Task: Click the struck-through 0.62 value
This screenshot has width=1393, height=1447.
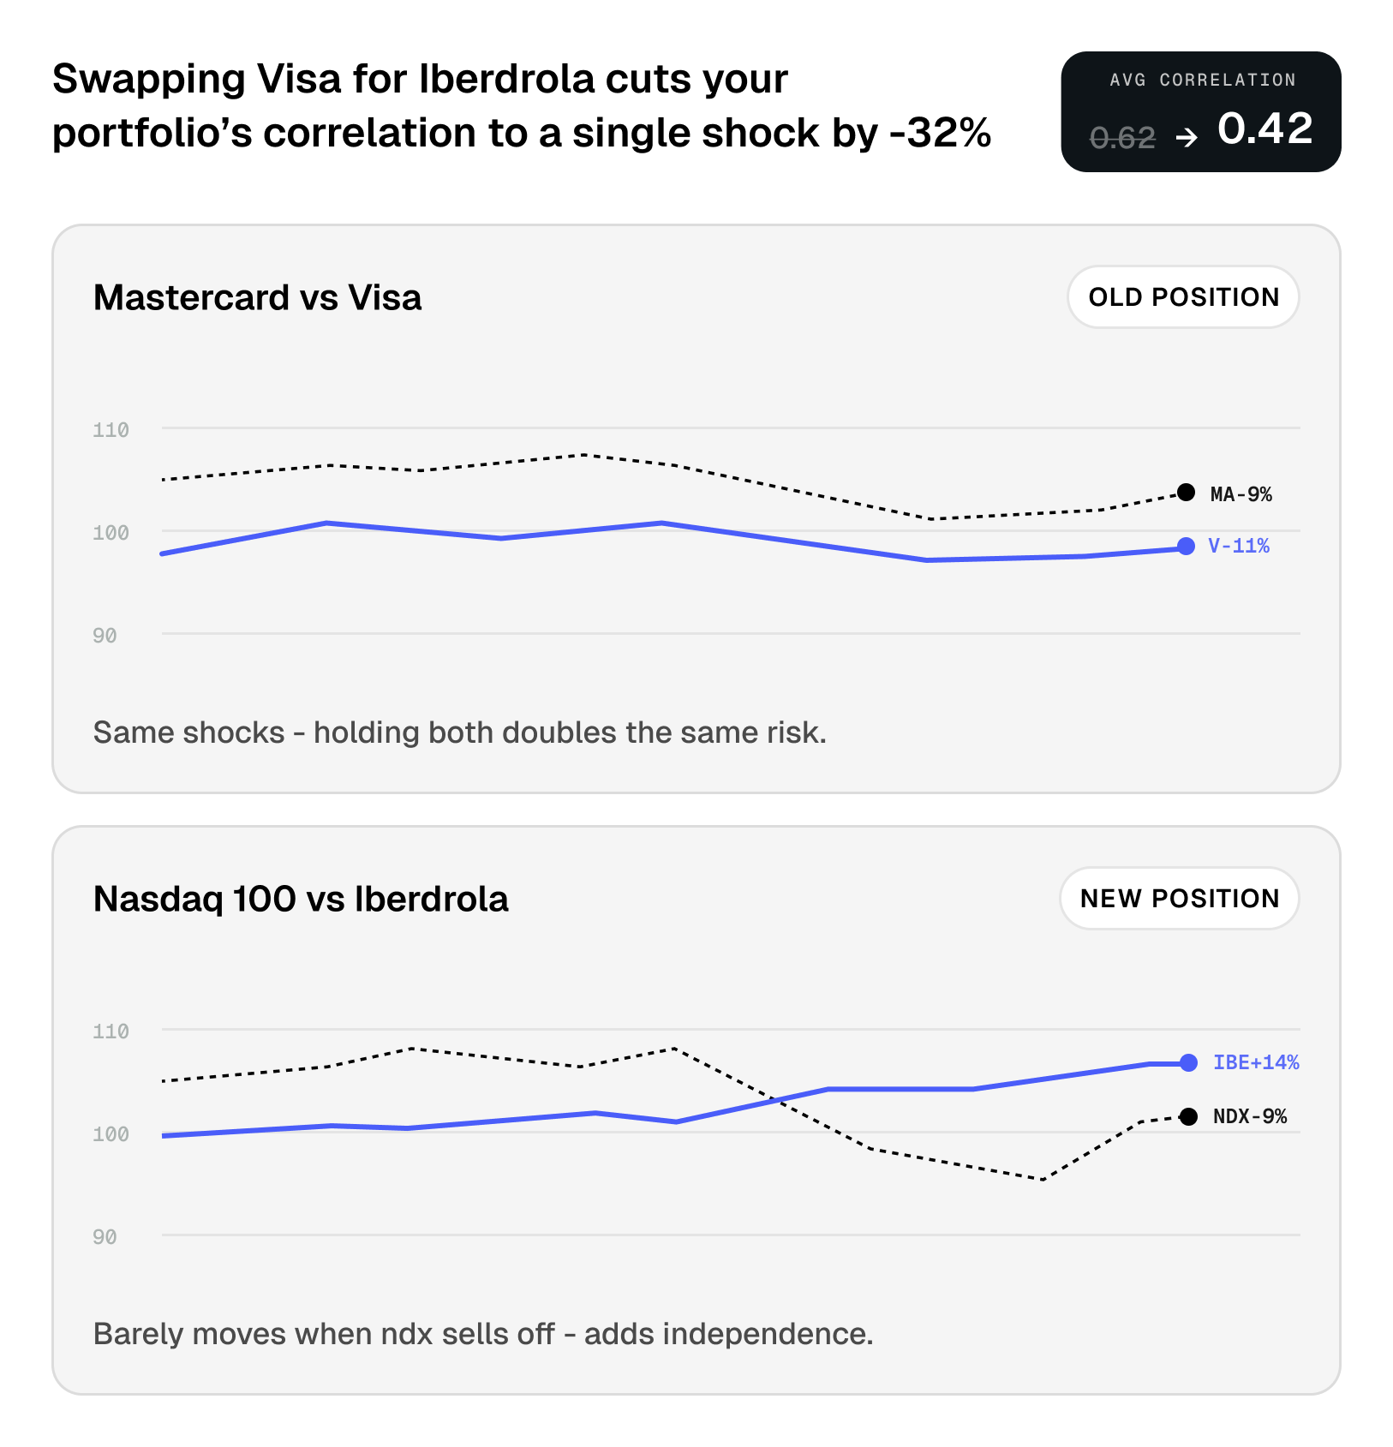Action: pos(1122,138)
